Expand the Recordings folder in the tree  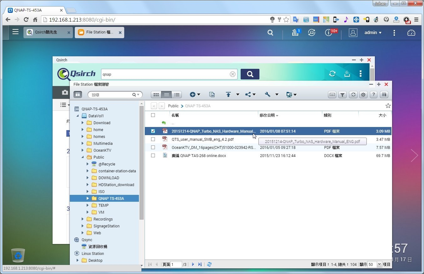pos(83,219)
